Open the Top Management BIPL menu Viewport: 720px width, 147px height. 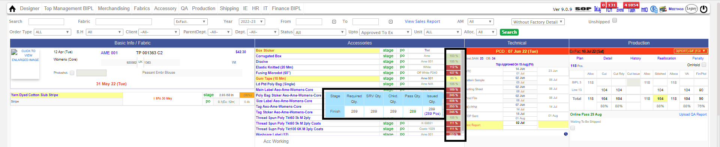pyautogui.click(x=69, y=8)
